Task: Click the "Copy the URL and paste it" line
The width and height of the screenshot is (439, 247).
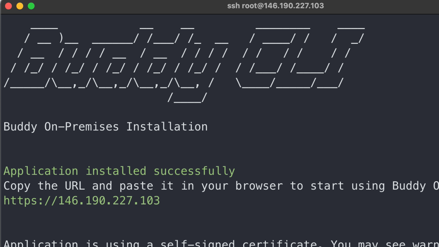Action: point(221,186)
